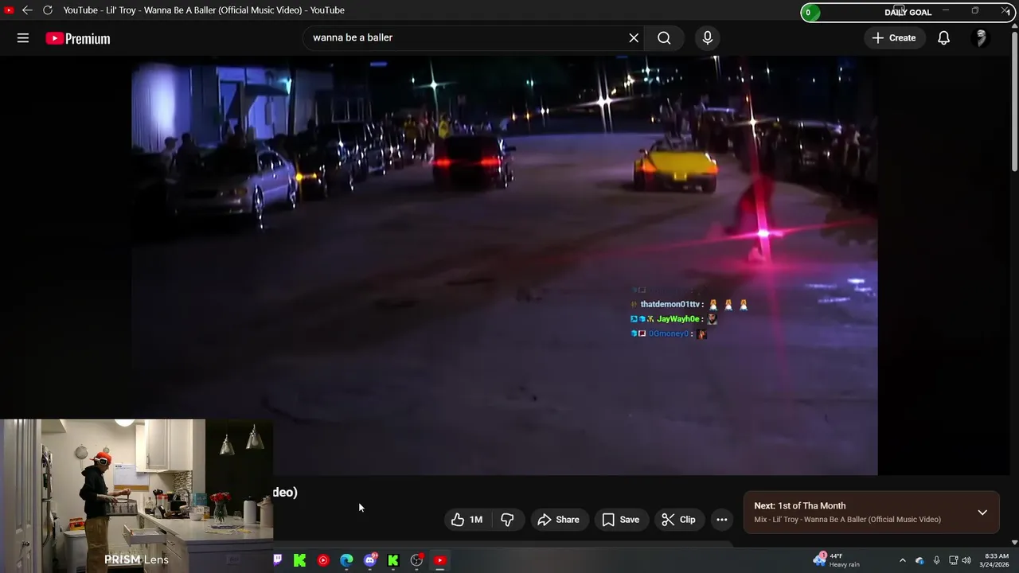Viewport: 1019px width, 573px height.
Task: Click the Daily Goal overlay bar
Action: 906,12
